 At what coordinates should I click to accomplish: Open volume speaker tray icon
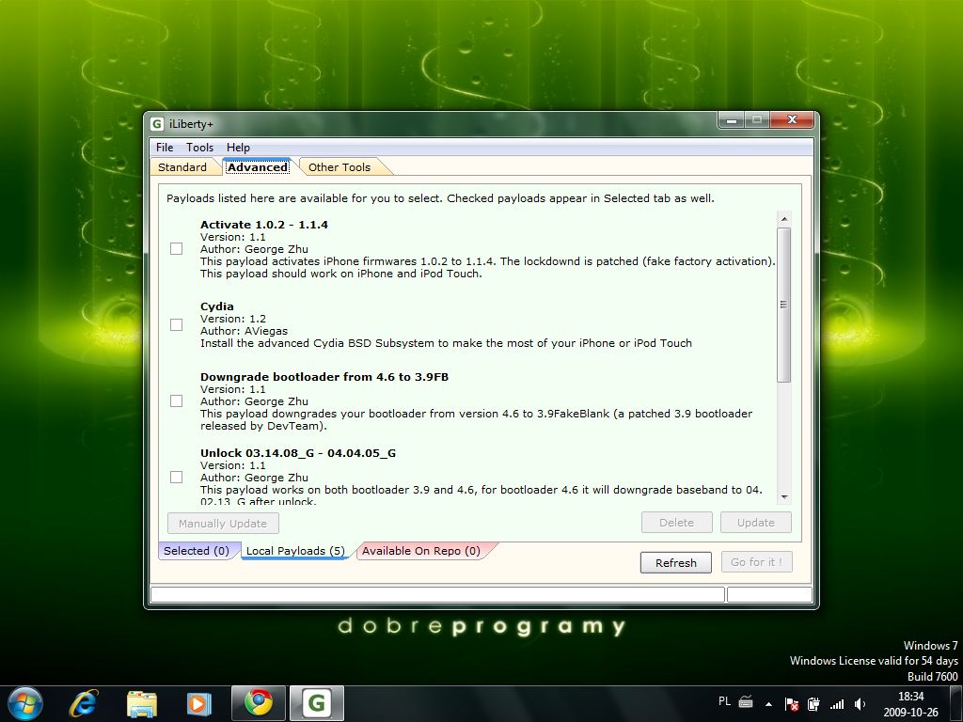point(860,703)
